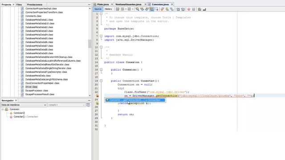
Task: Click Find Next Occurrence icon
Action: [147, 9]
